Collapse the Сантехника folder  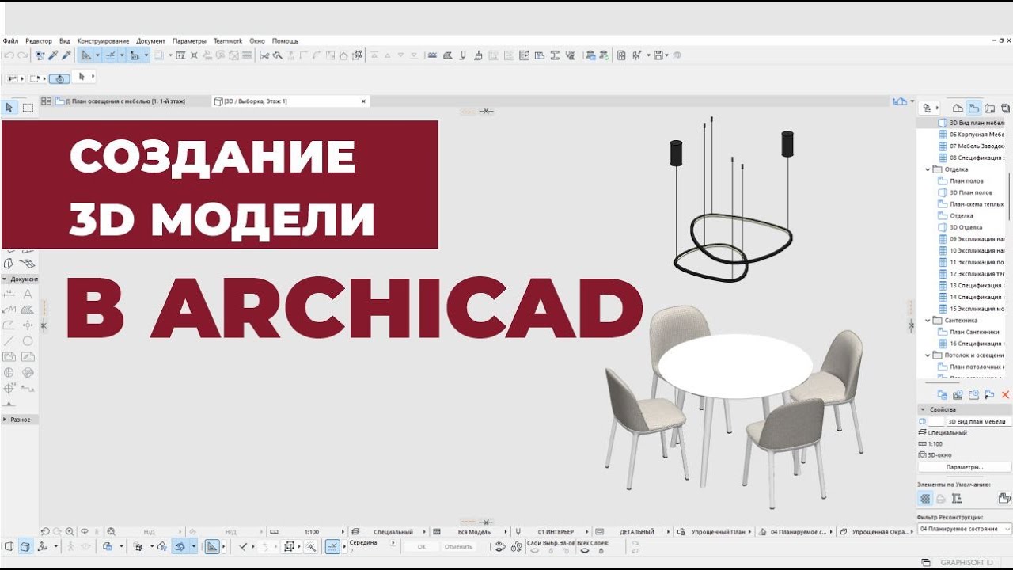click(x=928, y=321)
